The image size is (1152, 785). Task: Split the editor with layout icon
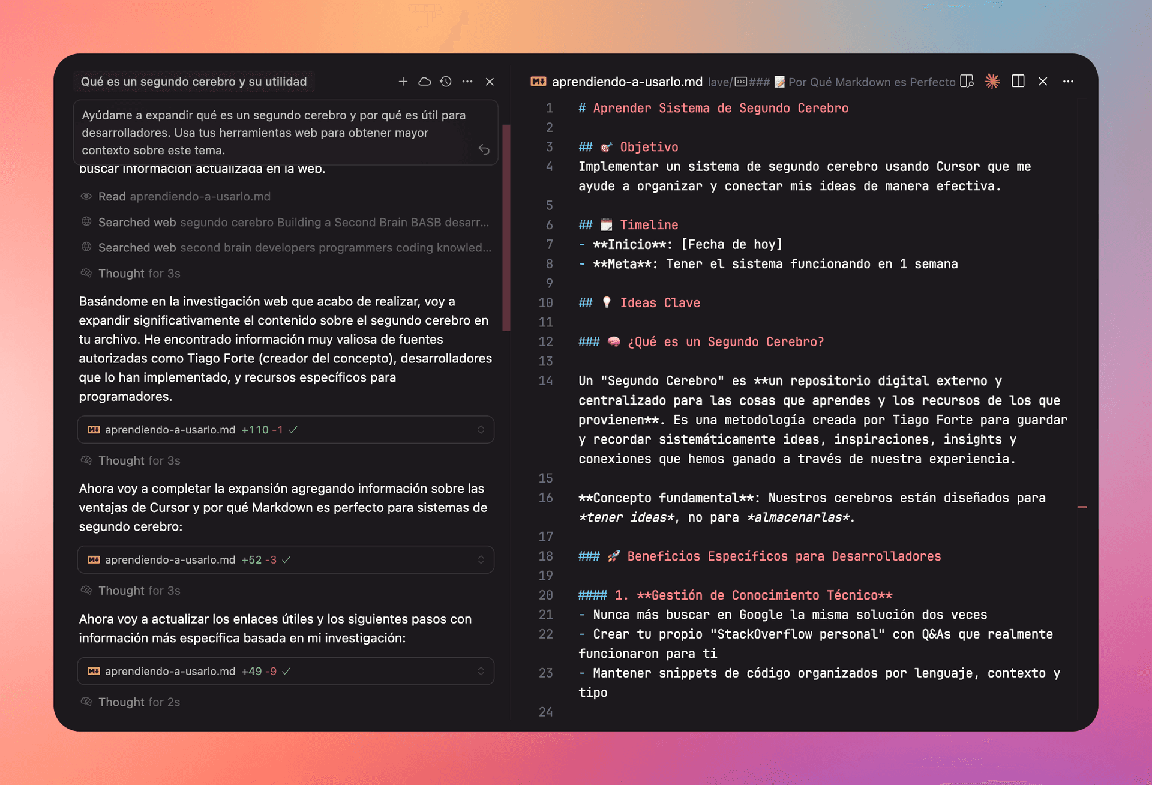click(x=1018, y=82)
